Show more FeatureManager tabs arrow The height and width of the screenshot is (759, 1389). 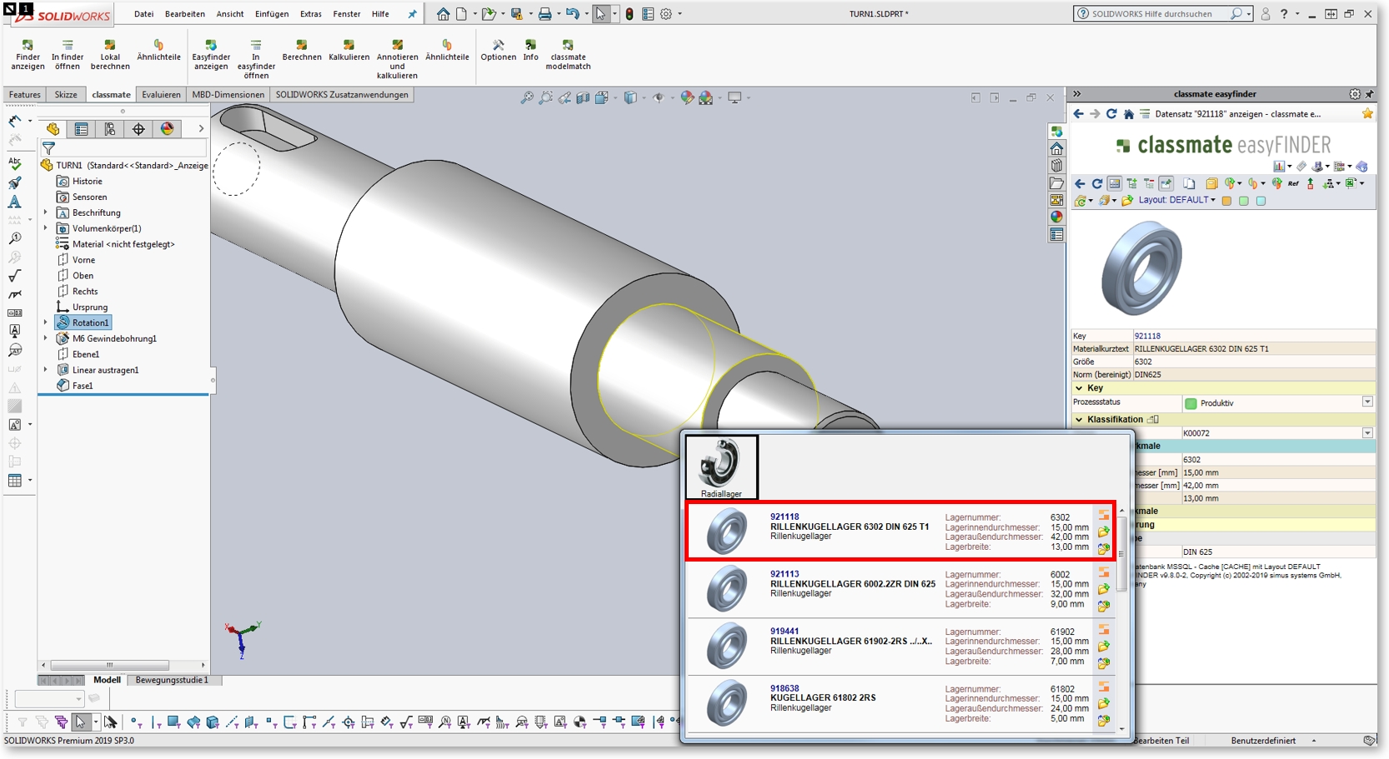click(201, 129)
